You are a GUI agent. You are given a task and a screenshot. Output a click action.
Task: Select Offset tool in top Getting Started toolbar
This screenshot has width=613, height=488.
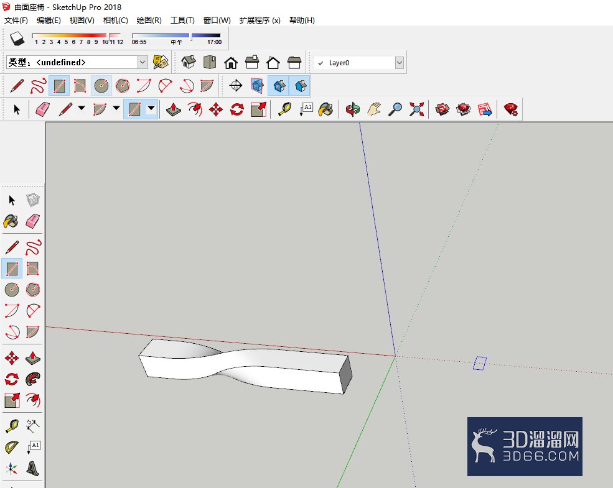point(195,109)
